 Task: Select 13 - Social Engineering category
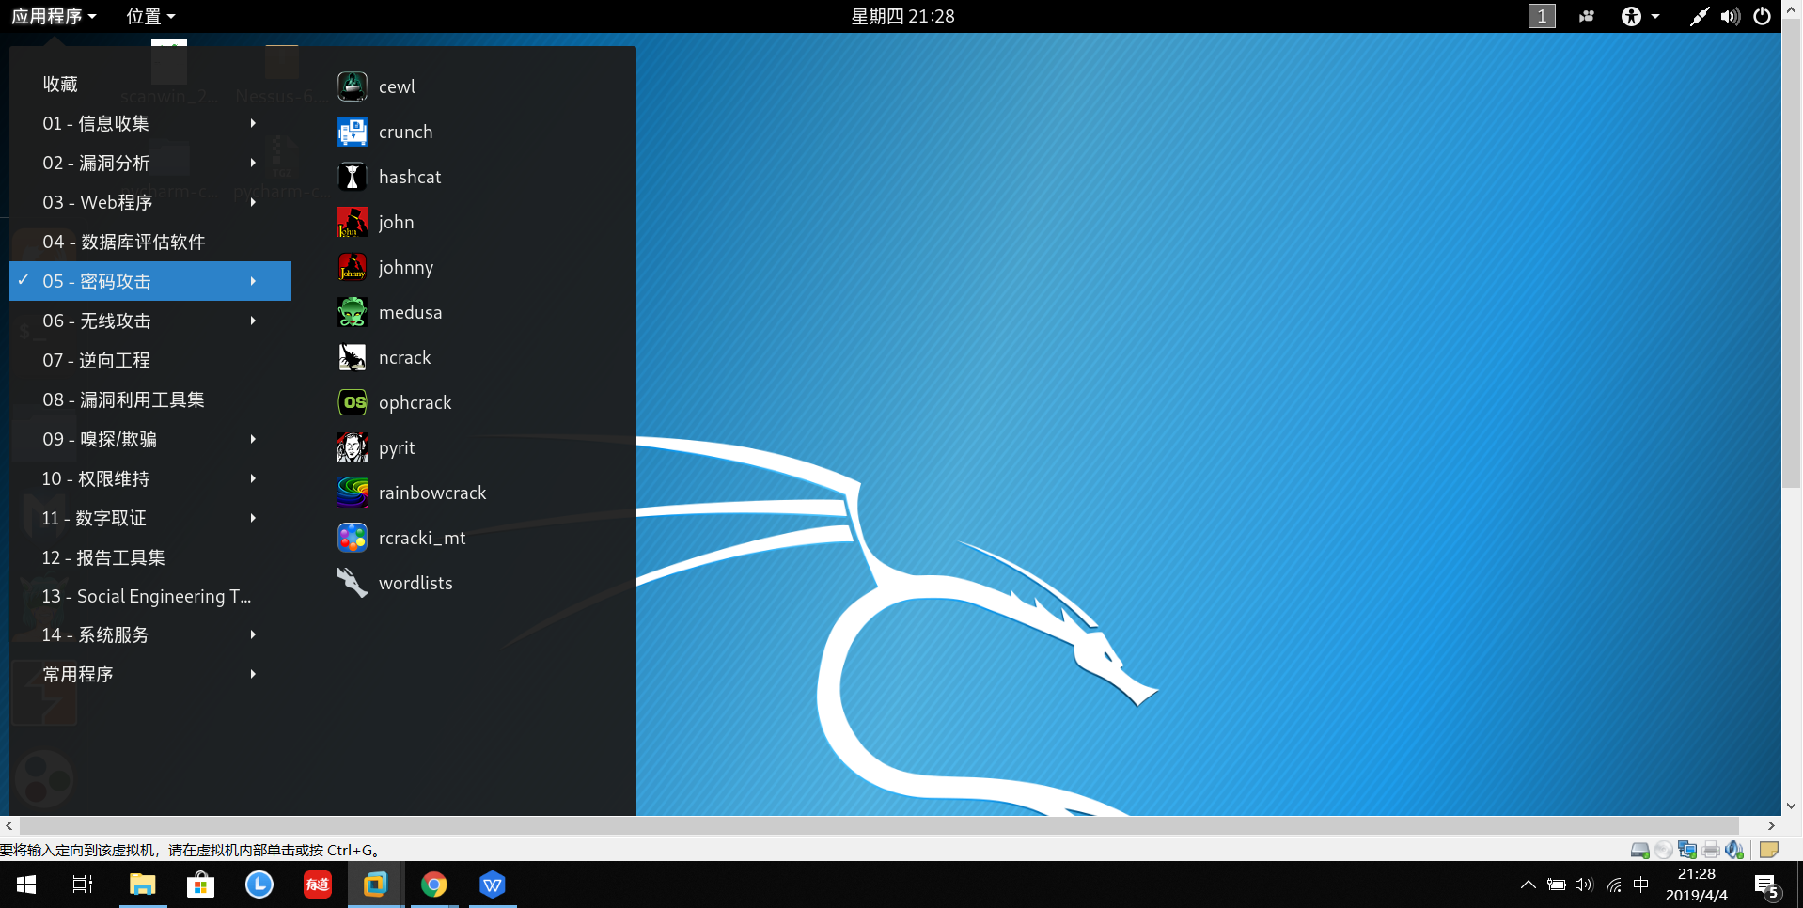(150, 596)
